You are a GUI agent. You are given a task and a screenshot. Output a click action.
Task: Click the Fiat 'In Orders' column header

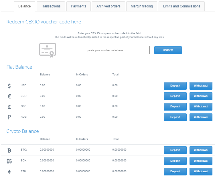[82, 75]
